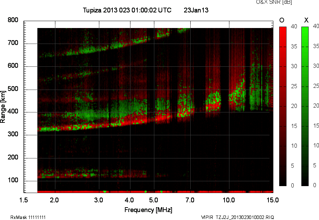The height and width of the screenshot is (220, 319).
Task: Click the 600 km range tick label
Action: [x=13, y=66]
